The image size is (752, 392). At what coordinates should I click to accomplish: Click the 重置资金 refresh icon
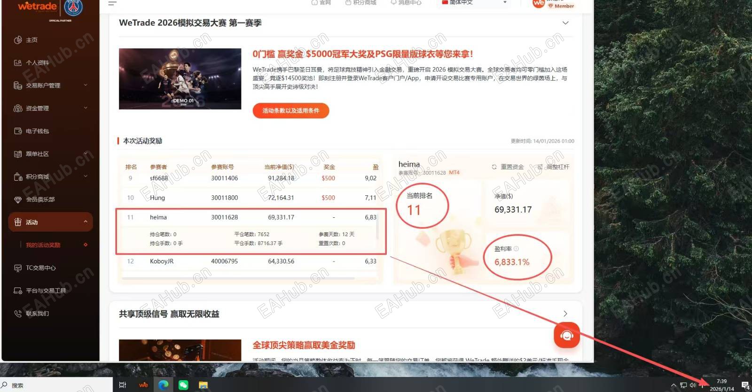tap(494, 167)
